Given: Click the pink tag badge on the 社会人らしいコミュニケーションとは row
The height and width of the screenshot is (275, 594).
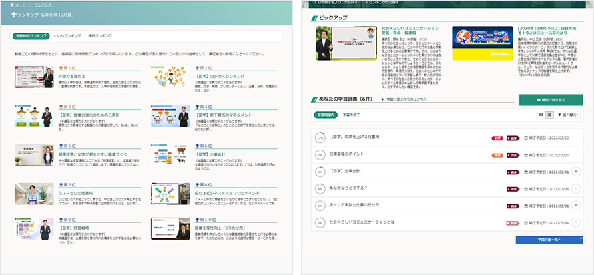Looking at the screenshot, I should [x=513, y=223].
